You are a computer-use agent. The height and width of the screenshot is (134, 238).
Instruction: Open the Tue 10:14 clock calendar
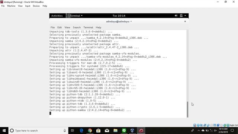click(119, 16)
